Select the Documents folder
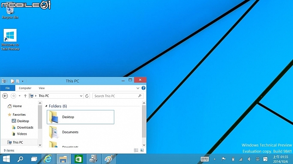This screenshot has width=293, height=164. pos(81,132)
